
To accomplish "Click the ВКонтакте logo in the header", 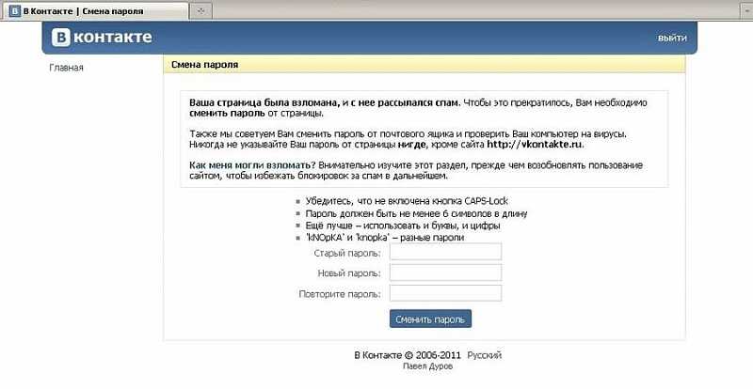I will (x=102, y=38).
